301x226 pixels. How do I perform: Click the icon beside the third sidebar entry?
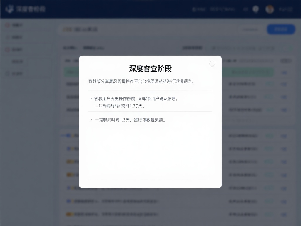tap(8, 49)
